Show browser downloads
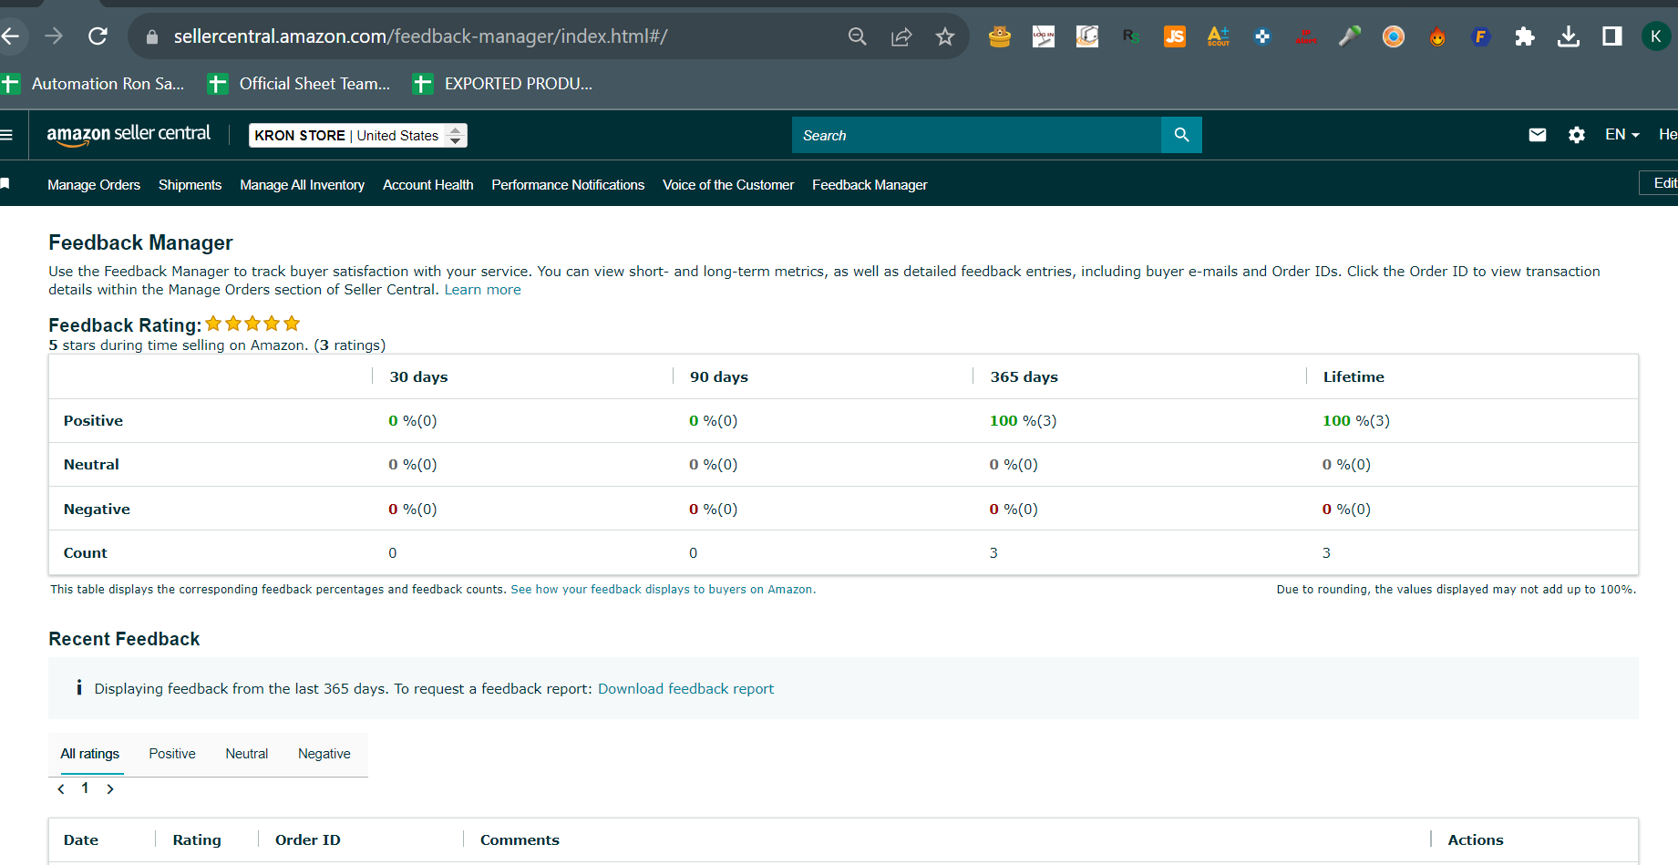The width and height of the screenshot is (1678, 865). (1569, 36)
